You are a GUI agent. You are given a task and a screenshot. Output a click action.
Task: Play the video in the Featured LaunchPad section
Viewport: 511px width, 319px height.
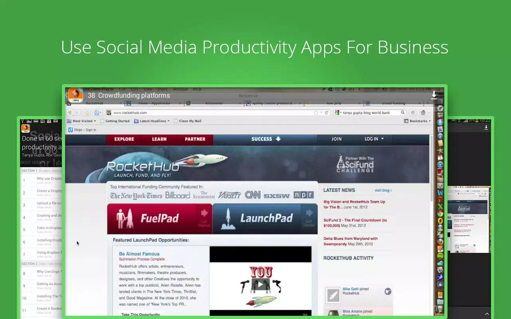(x=260, y=284)
